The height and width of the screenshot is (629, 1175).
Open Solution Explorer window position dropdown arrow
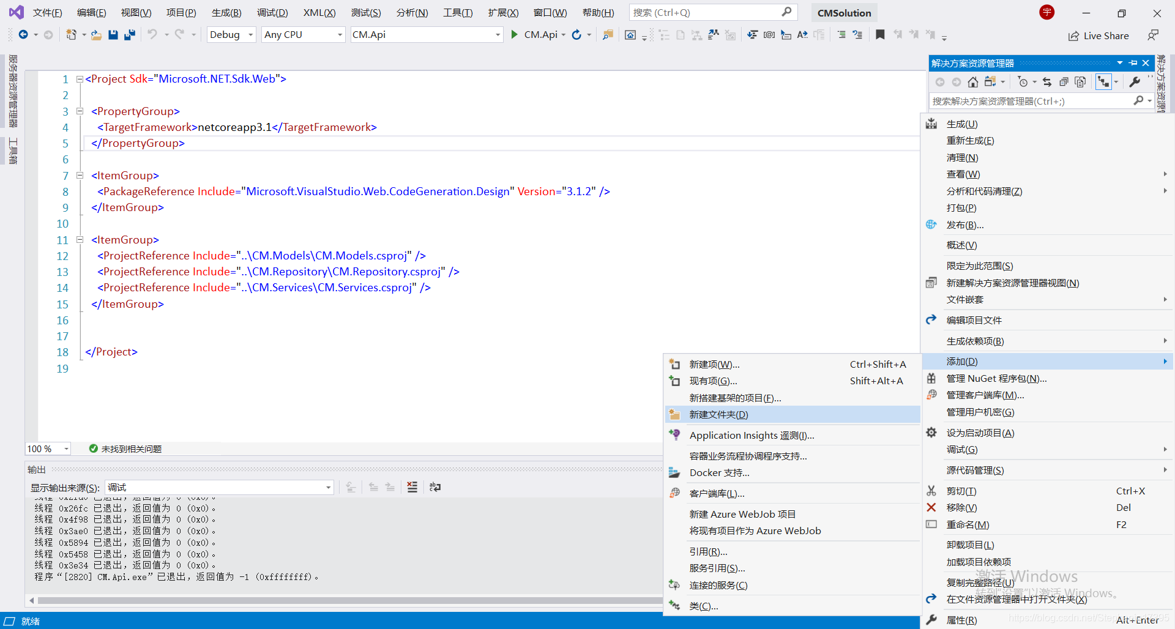click(x=1120, y=63)
